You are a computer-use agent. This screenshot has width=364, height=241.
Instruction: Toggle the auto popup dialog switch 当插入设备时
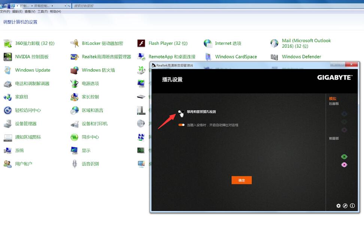[x=181, y=125]
